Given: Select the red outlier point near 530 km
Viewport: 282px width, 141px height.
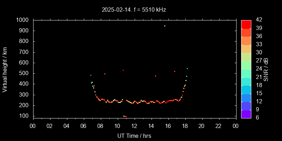Looking at the screenshot, I should pos(123,70).
